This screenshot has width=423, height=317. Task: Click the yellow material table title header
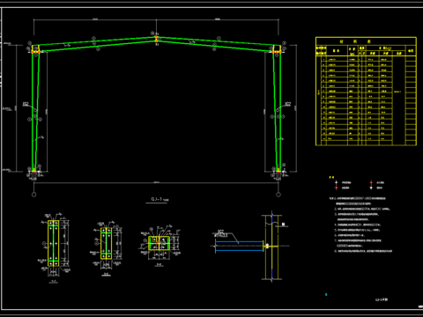366,41
